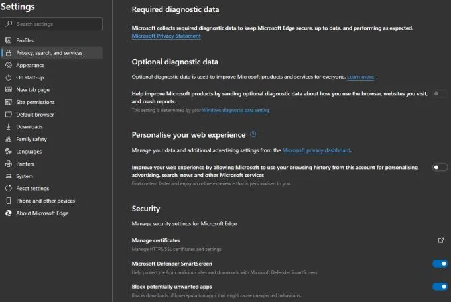Open the Microsoft Privacy Statement link
Viewport: 451px width, 302px height.
(x=166, y=36)
